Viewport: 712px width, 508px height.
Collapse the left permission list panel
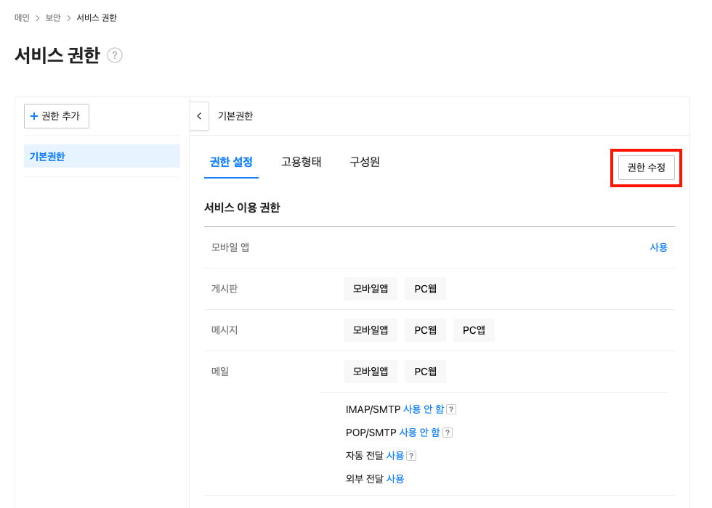(x=199, y=116)
